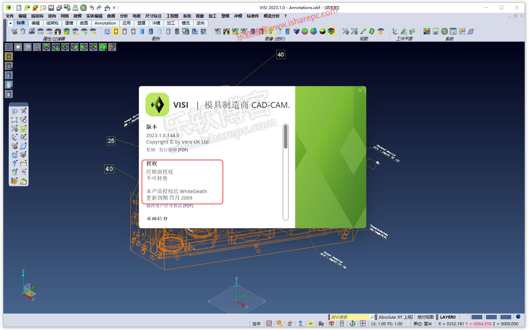This screenshot has height=330, width=529.
Task: Refresh the display with the blue rotate icon
Action: pyautogui.click(x=107, y=31)
